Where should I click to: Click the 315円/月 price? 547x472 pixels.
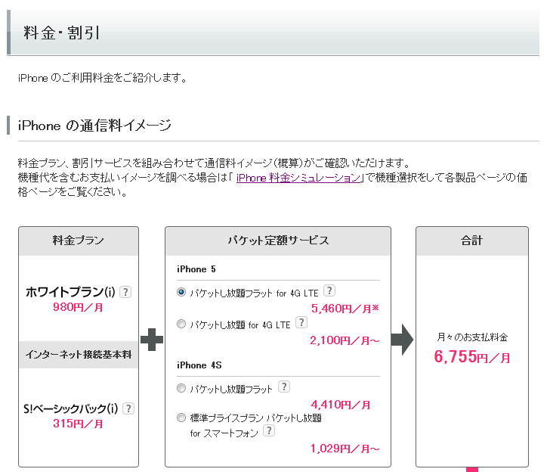tap(78, 424)
